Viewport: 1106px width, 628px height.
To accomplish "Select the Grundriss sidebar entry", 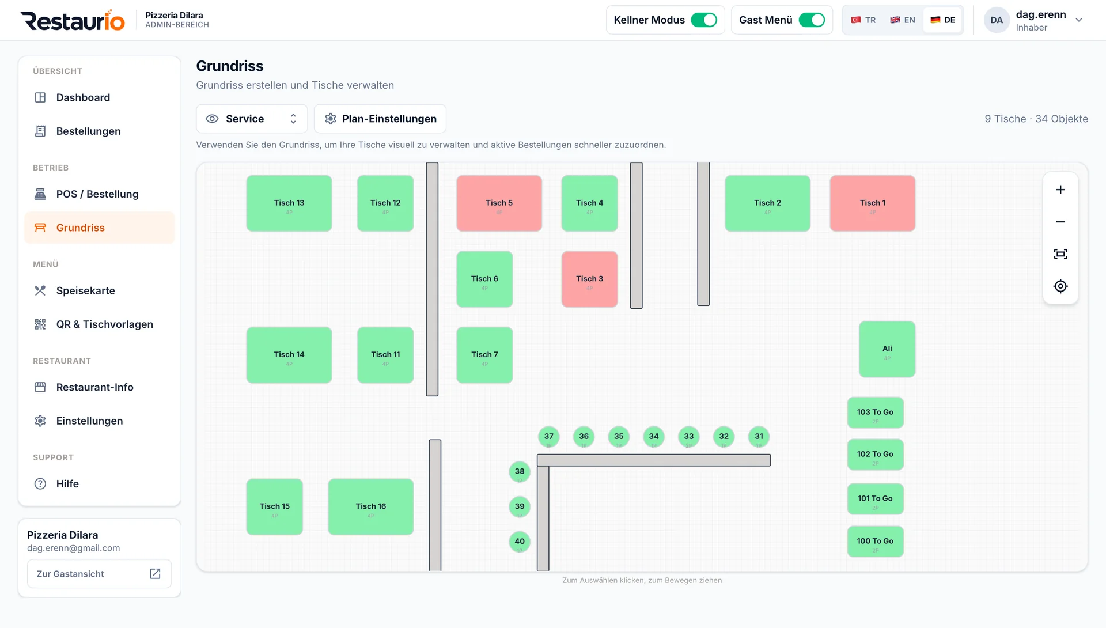I will (x=99, y=228).
